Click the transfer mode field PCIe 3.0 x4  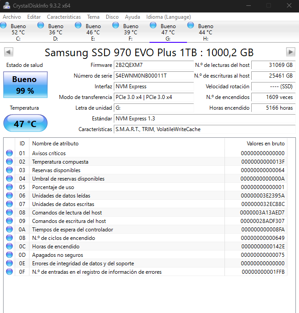pos(154,97)
